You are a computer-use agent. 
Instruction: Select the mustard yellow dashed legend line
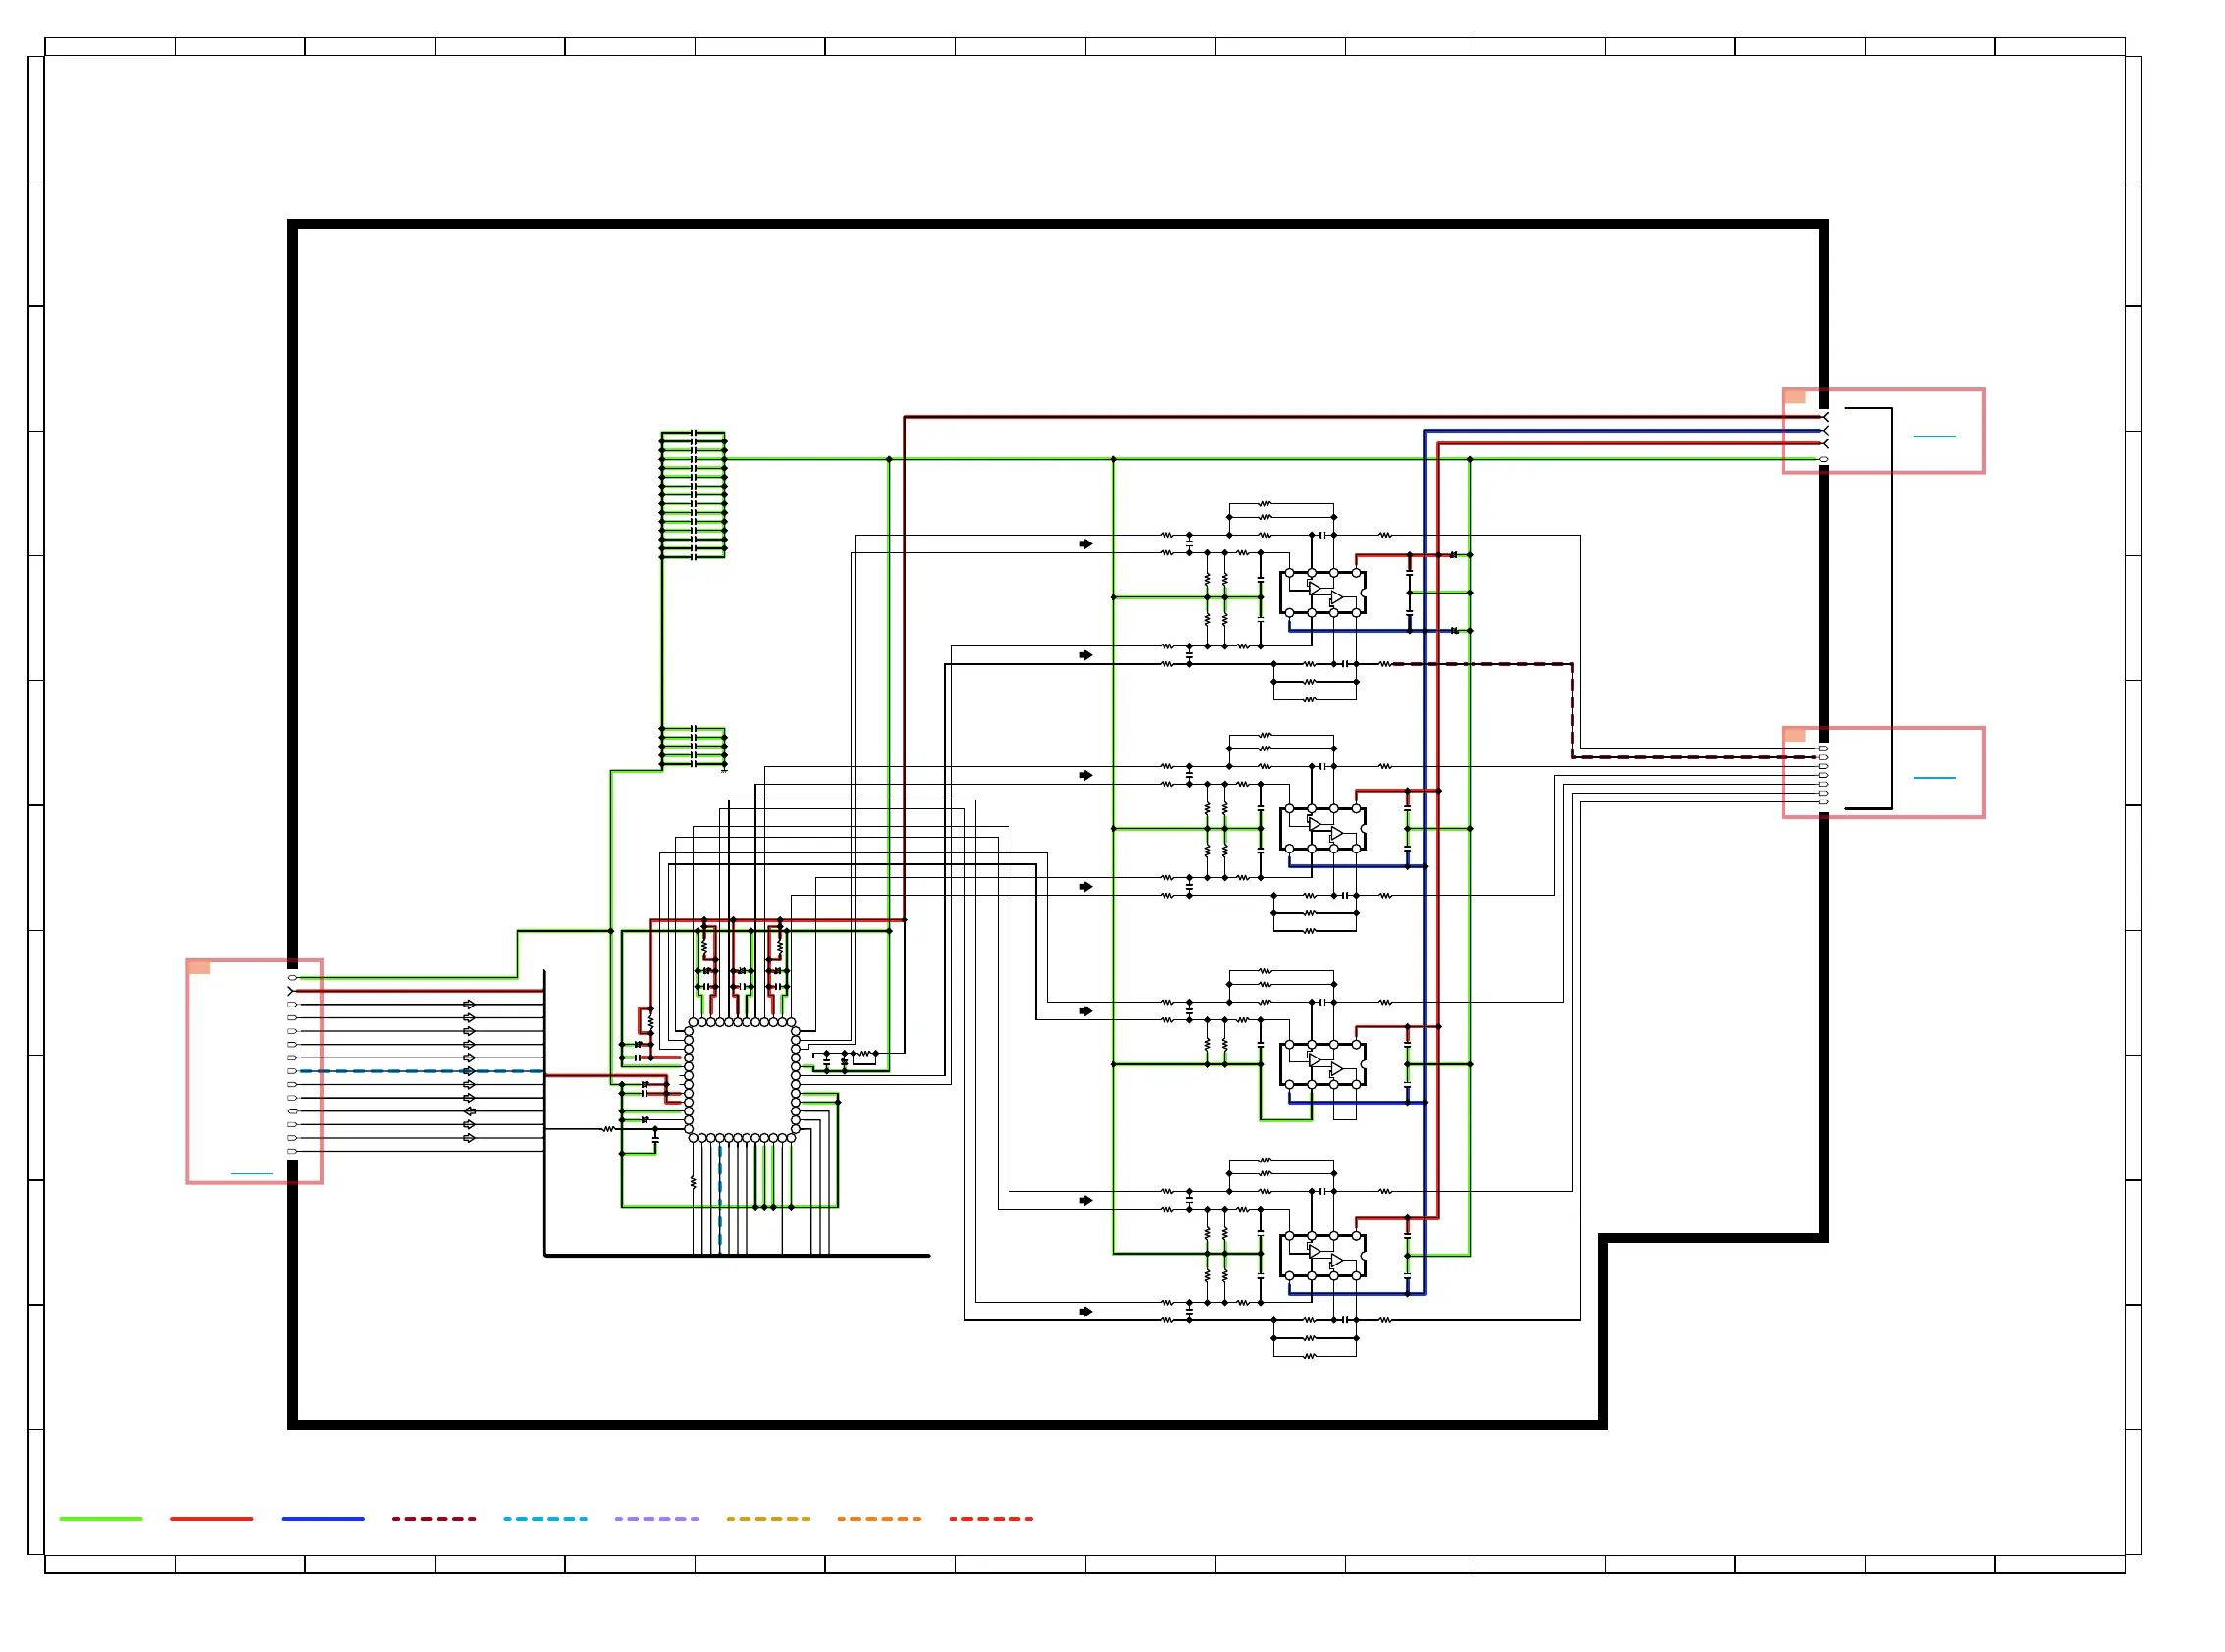(768, 1518)
